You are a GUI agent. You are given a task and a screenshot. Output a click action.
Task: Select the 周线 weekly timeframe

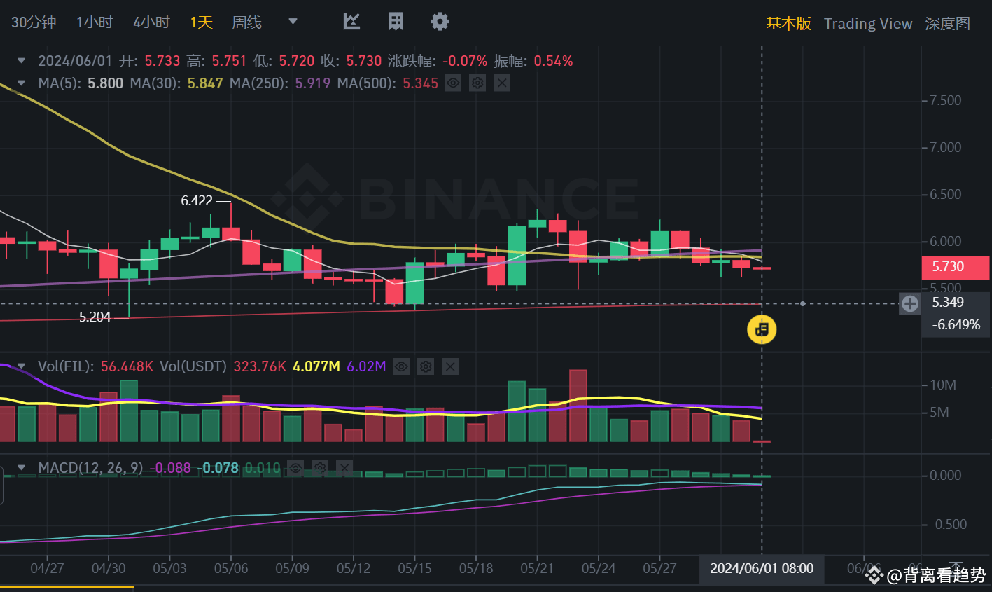[x=246, y=22]
